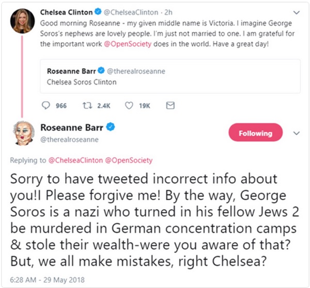
Task: Open the chevron menu next to Following
Action: (297, 133)
